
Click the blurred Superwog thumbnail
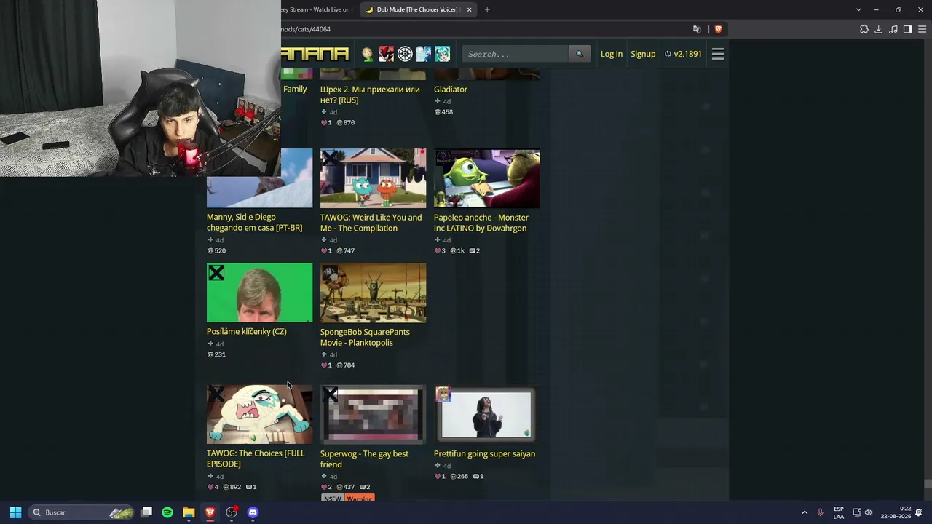click(x=374, y=414)
